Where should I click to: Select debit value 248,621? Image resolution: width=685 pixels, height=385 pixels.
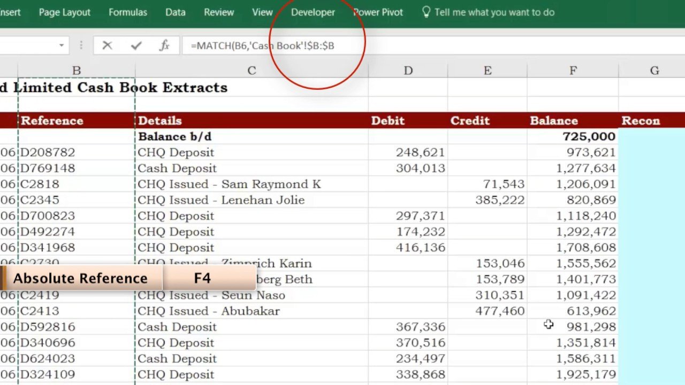408,152
